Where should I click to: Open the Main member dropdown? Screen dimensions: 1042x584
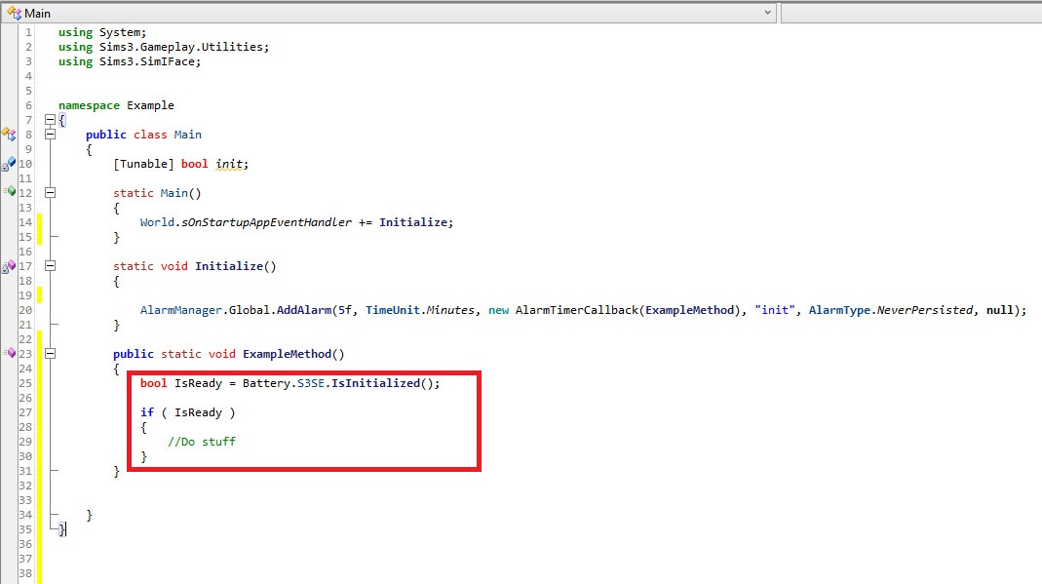pos(766,13)
